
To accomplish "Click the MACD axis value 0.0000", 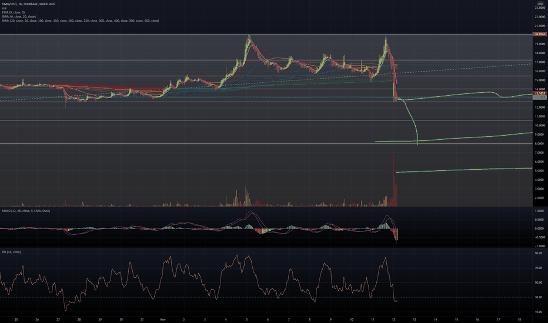I will [540, 228].
